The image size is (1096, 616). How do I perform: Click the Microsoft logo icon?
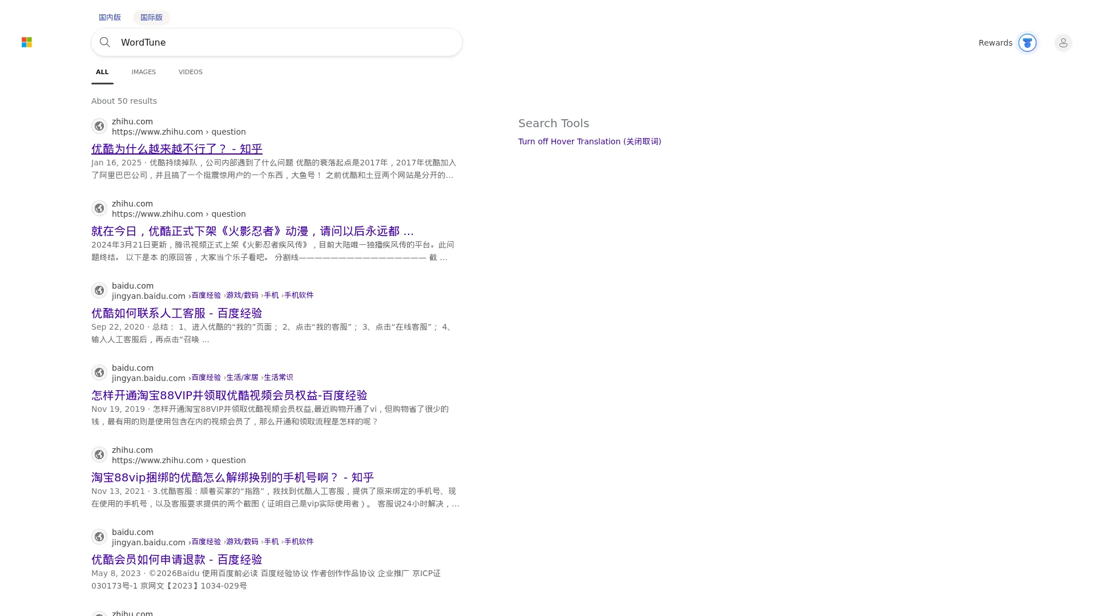(x=27, y=42)
